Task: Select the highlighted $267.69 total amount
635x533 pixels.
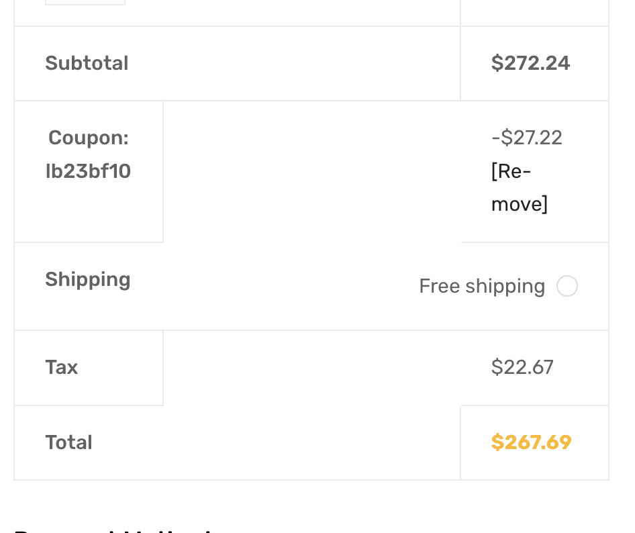Action: click(x=531, y=442)
